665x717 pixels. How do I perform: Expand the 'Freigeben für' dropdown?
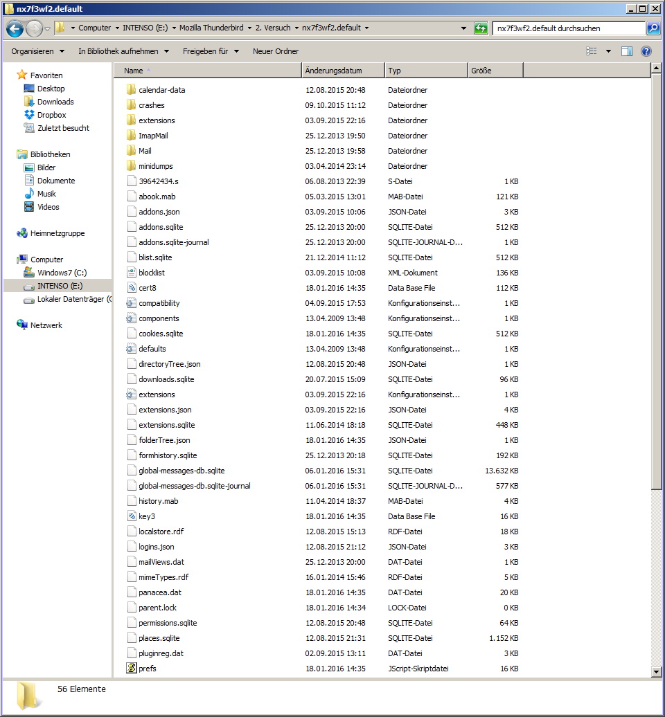click(x=211, y=51)
